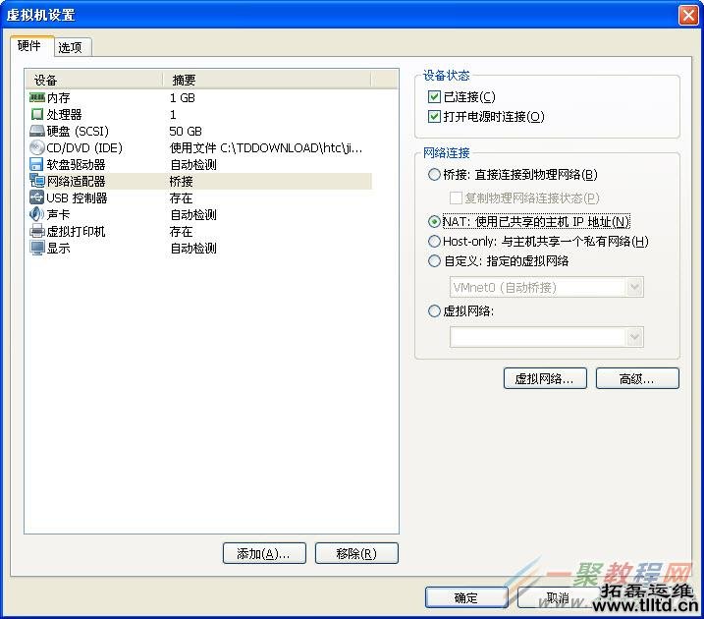Image resolution: width=704 pixels, height=619 pixels.
Task: Click the 显示 row label
Action: tap(58, 248)
